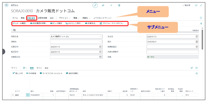Click the 得意先名 input field
Viewport: 208px width, 103px height.
click(76, 37)
